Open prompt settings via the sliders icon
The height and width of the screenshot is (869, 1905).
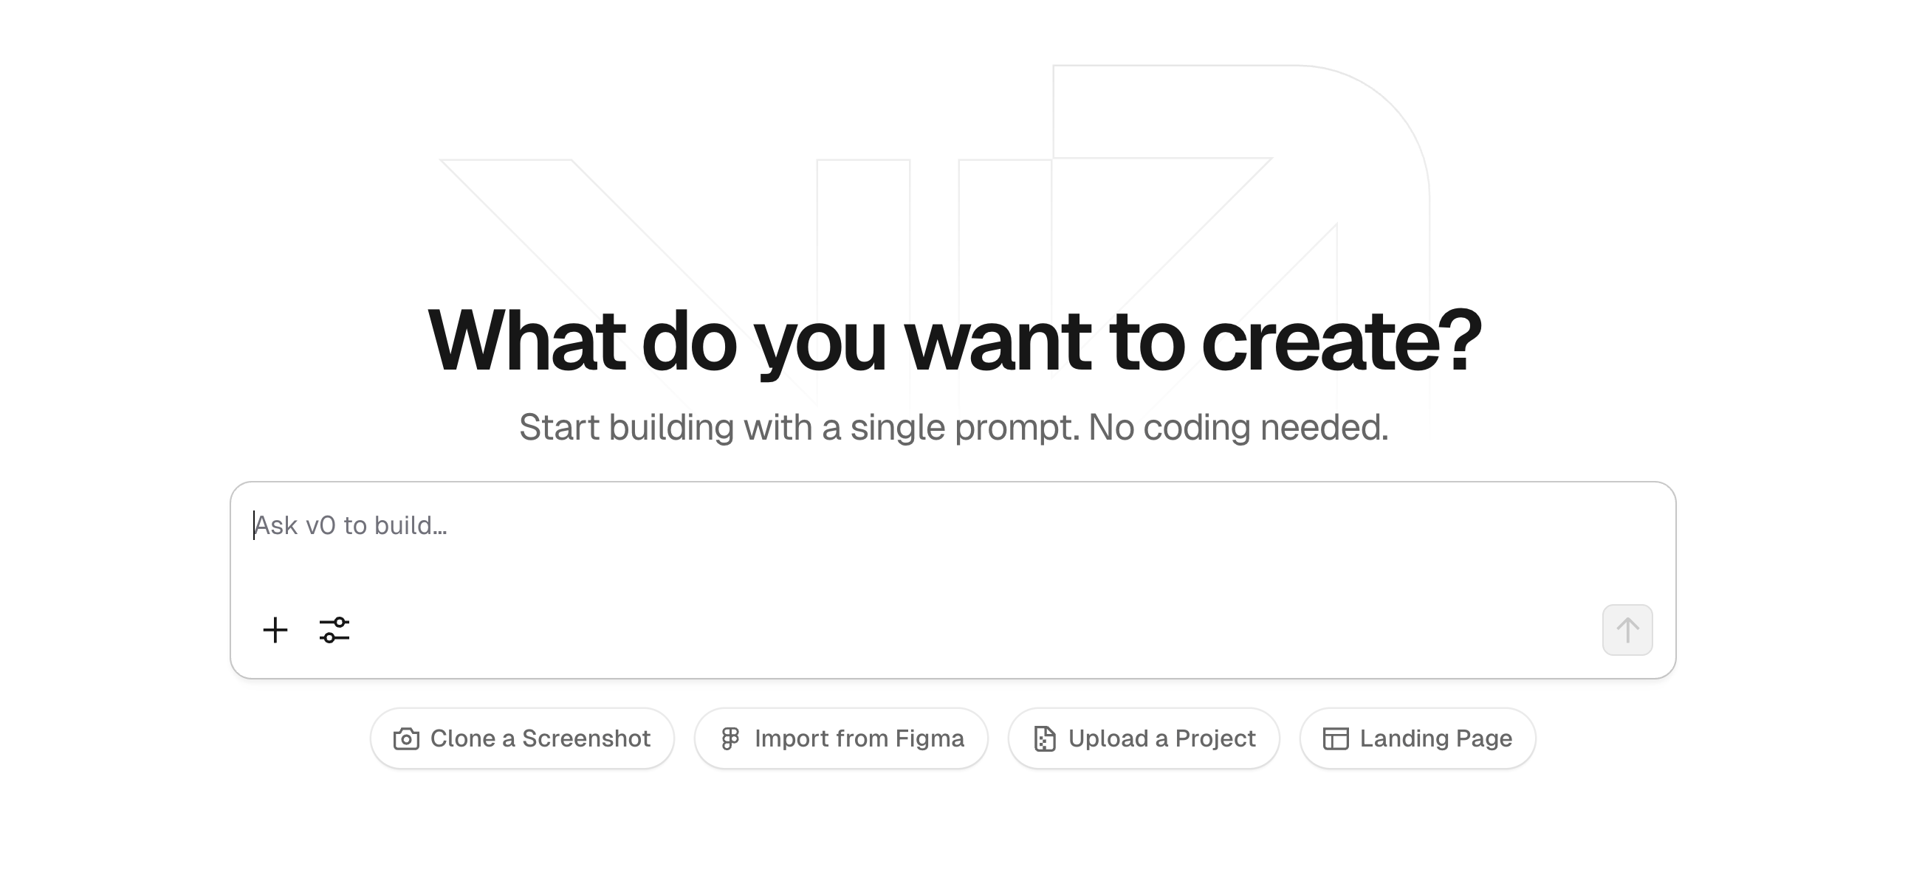[334, 630]
